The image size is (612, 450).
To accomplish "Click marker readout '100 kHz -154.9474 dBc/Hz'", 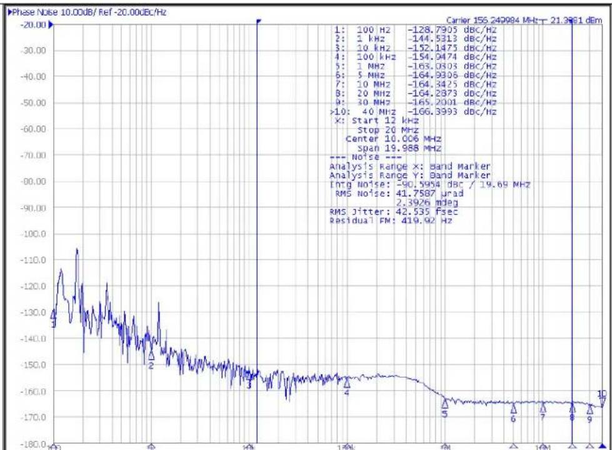I will tap(415, 57).
